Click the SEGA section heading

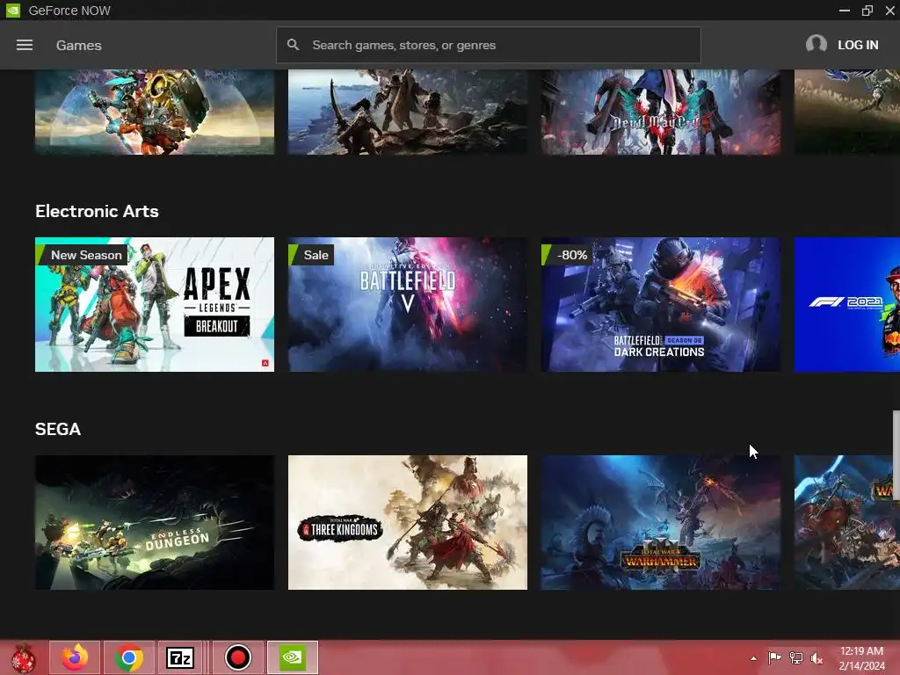[58, 429]
